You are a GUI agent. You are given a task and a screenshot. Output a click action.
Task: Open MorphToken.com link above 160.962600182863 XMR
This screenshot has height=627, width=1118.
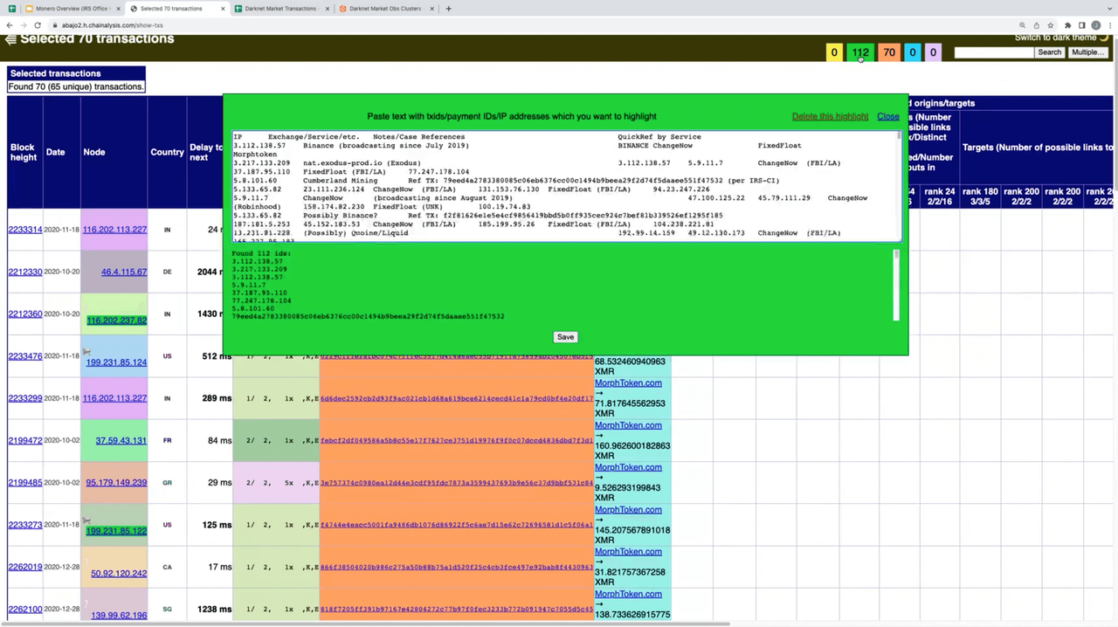[x=628, y=425]
